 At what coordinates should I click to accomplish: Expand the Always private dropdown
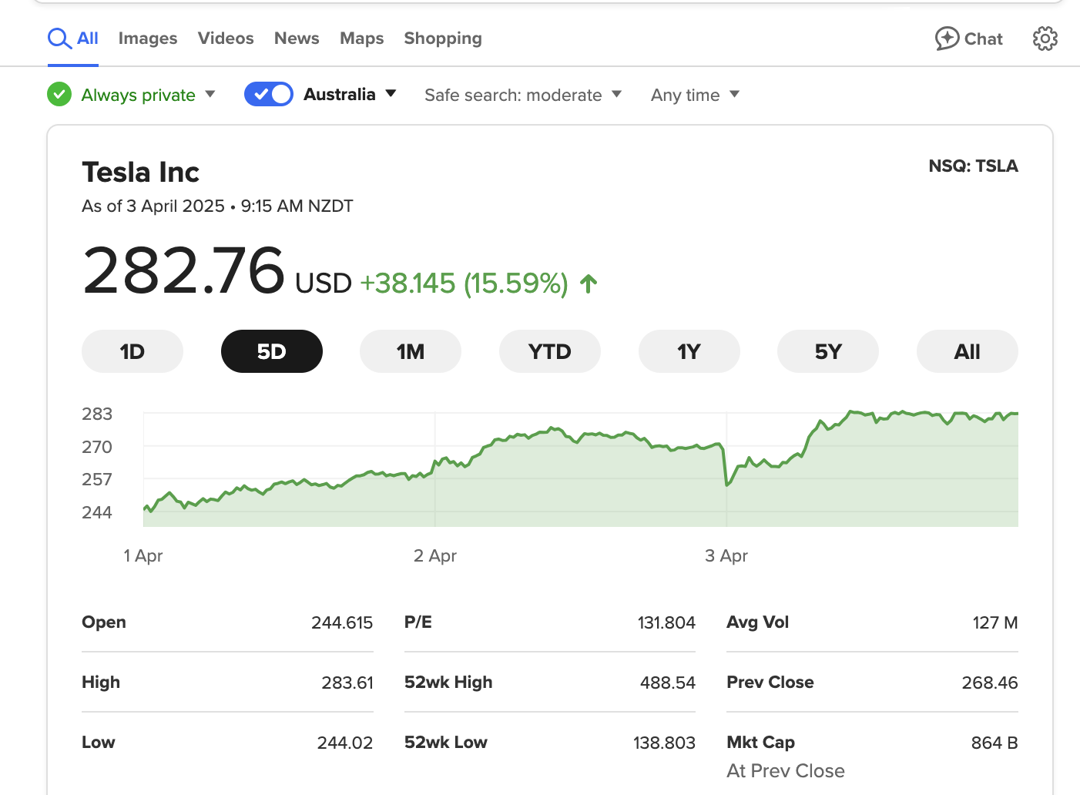tap(210, 94)
